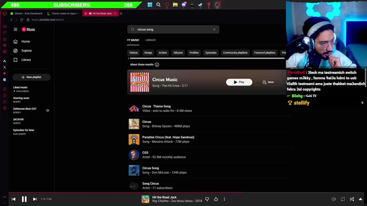Clear the search query with the X
This screenshot has width=367, height=206.
[x=214, y=29]
